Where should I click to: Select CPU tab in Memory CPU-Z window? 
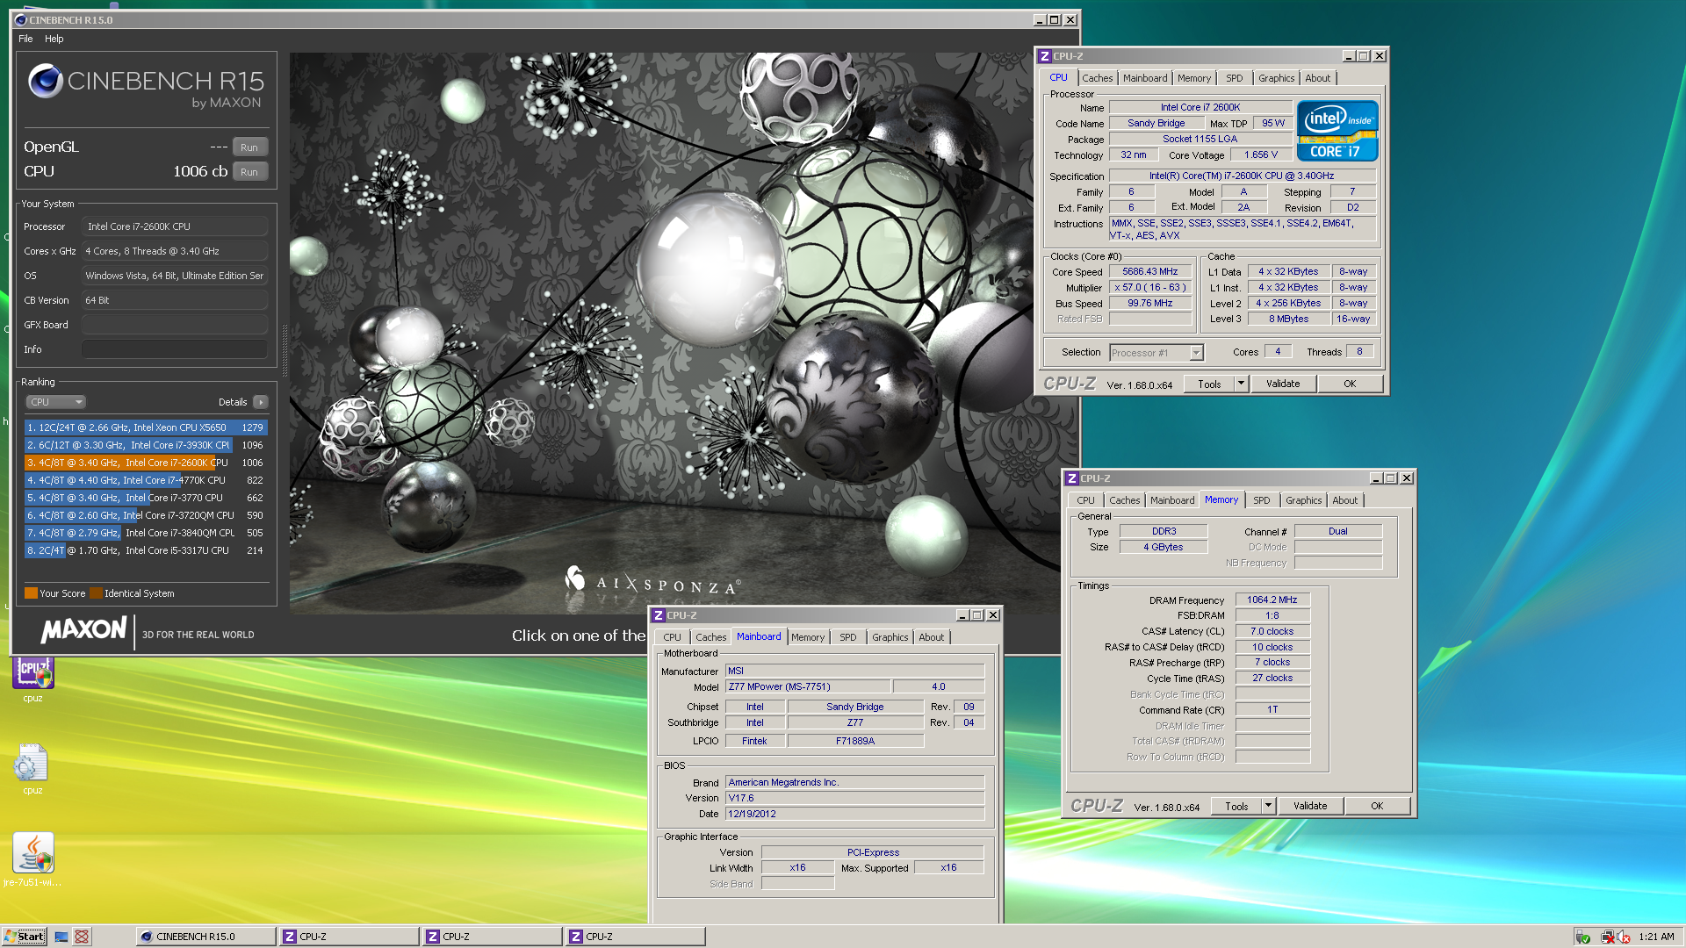click(x=1085, y=500)
